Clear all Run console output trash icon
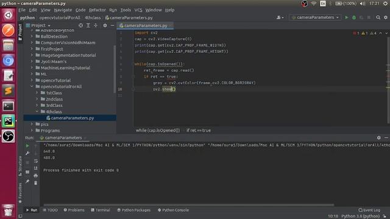Image resolution: width=390 pixels, height=219 pixels. pyautogui.click(x=35, y=183)
